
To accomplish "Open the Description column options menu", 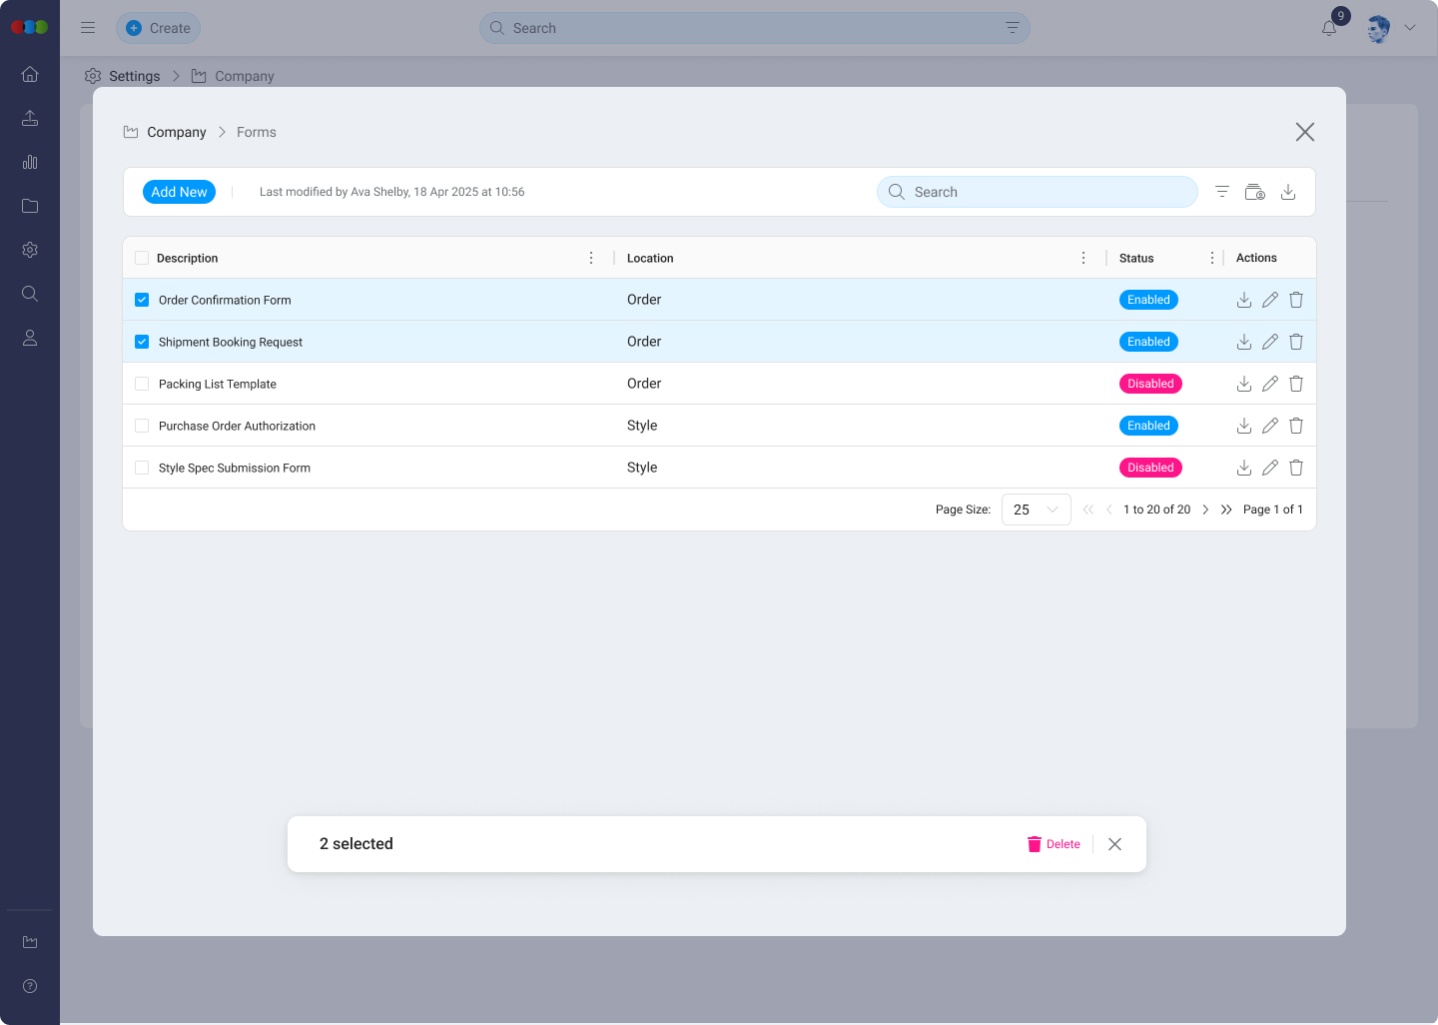I will coord(591,257).
